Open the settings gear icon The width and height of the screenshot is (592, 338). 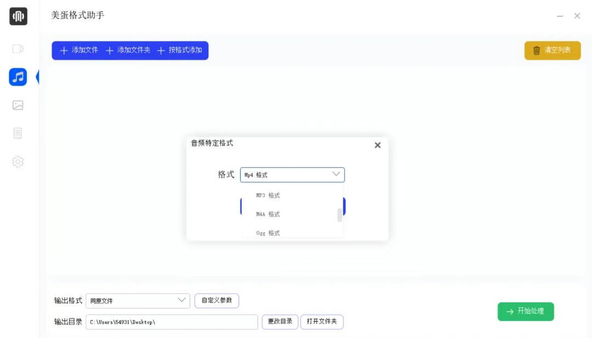(x=18, y=161)
